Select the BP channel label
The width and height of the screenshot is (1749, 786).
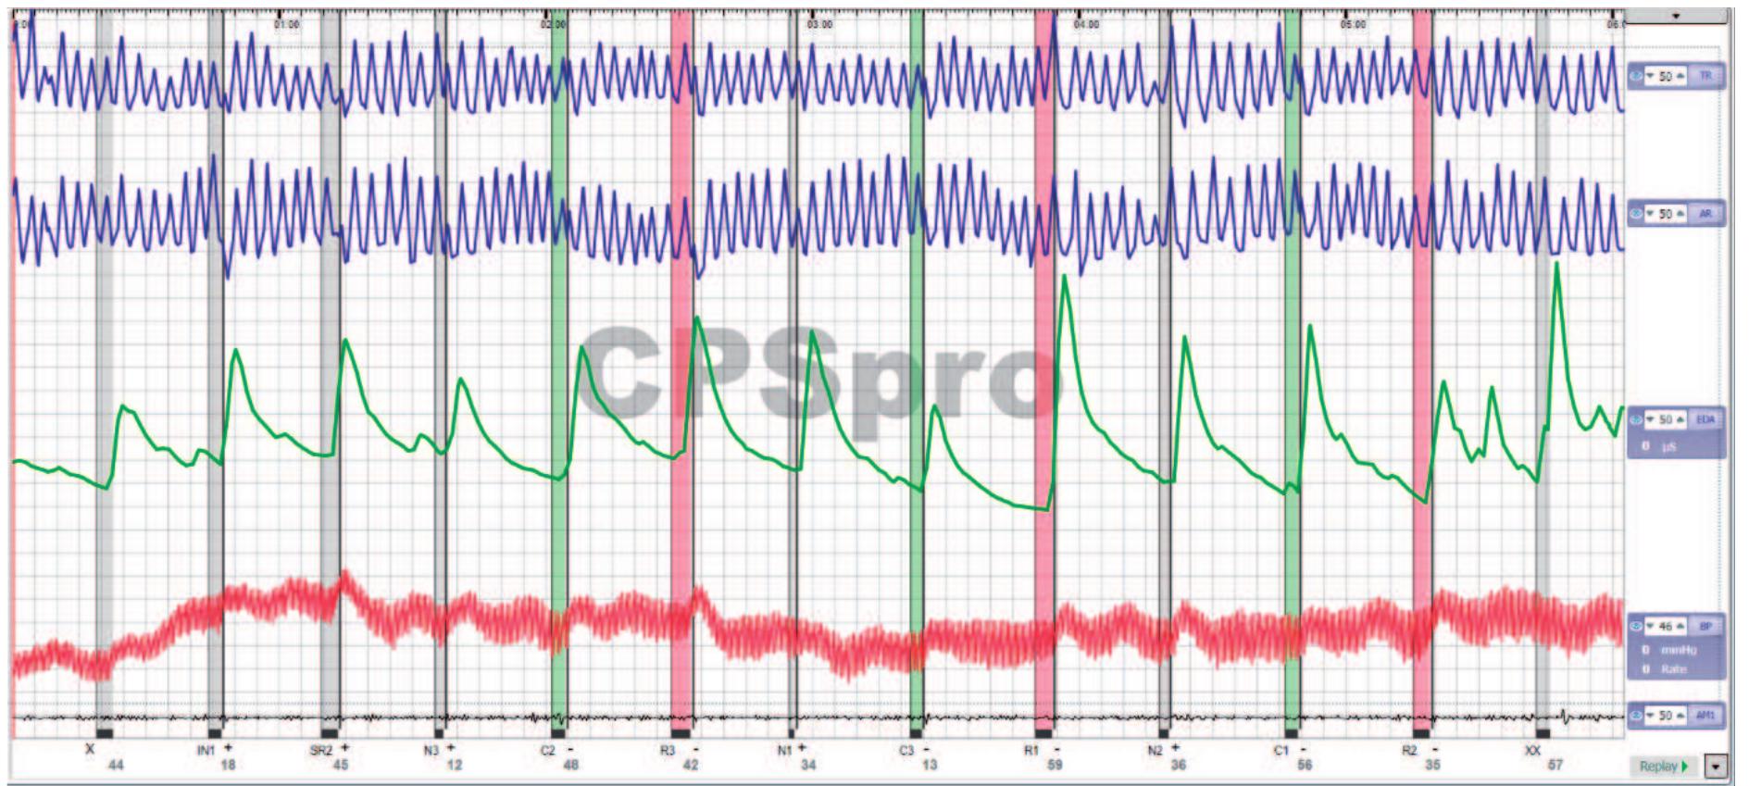point(1705,627)
